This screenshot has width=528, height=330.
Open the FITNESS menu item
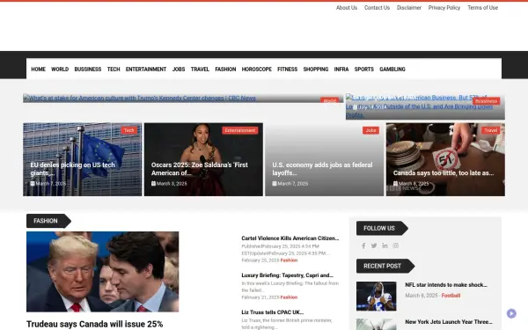click(x=287, y=69)
